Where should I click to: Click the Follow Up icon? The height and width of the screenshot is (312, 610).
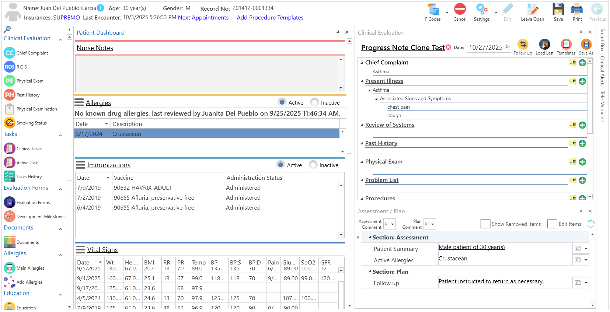pos(523,45)
